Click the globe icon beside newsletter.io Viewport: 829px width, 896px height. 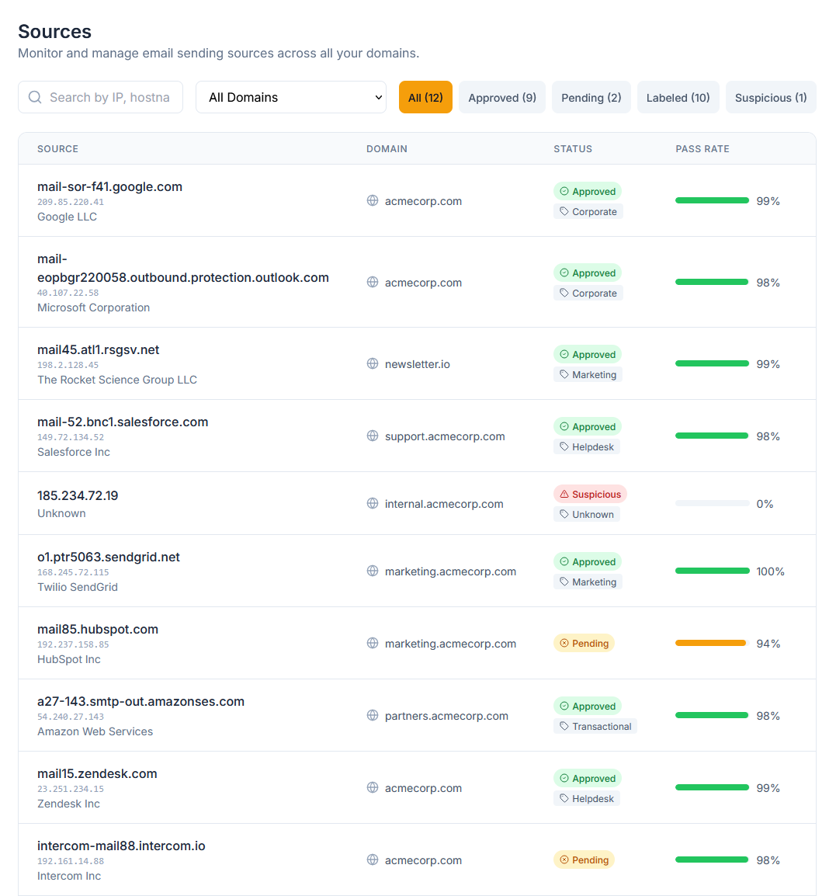tap(372, 363)
